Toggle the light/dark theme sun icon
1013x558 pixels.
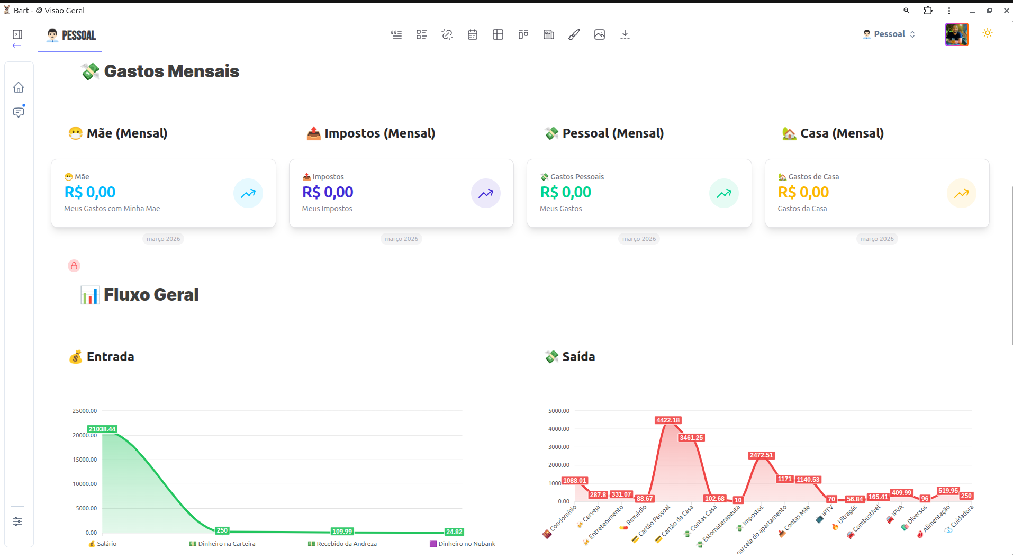coord(988,33)
